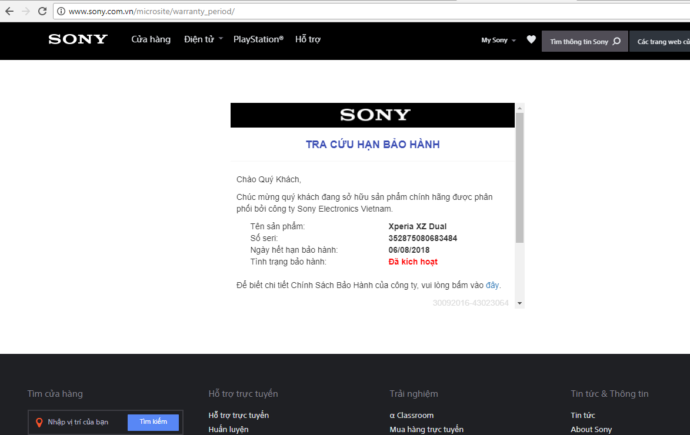Open the About Sony footer link
The height and width of the screenshot is (435, 690).
point(591,429)
